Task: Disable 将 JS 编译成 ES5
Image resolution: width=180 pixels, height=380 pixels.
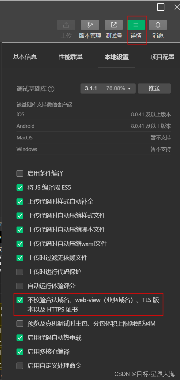Action: point(20,187)
